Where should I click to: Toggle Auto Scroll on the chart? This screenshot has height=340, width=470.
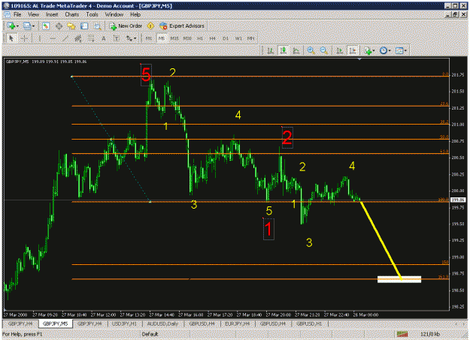coord(340,50)
